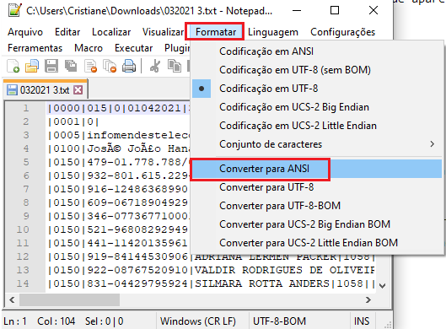
Task: Click the Print toolbar icon
Action: click(x=129, y=66)
